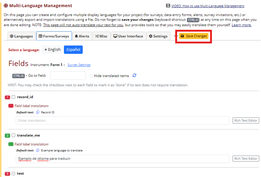Screen dimensions: 261x177
Task: Click the 'Record ID' default text
Action: coord(47,112)
